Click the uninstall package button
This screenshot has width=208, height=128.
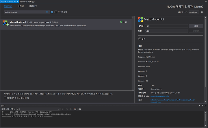tap(196, 26)
